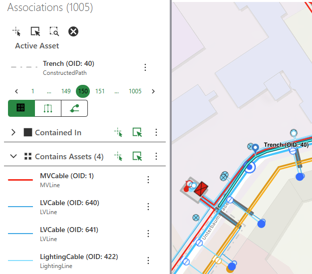Image resolution: width=312 pixels, height=274 pixels.
Task: Switch to structural attachment view toggle
Action: [x=48, y=108]
